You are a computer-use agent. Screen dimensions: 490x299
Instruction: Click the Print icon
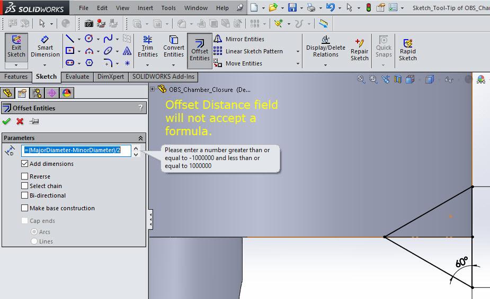click(x=311, y=7)
